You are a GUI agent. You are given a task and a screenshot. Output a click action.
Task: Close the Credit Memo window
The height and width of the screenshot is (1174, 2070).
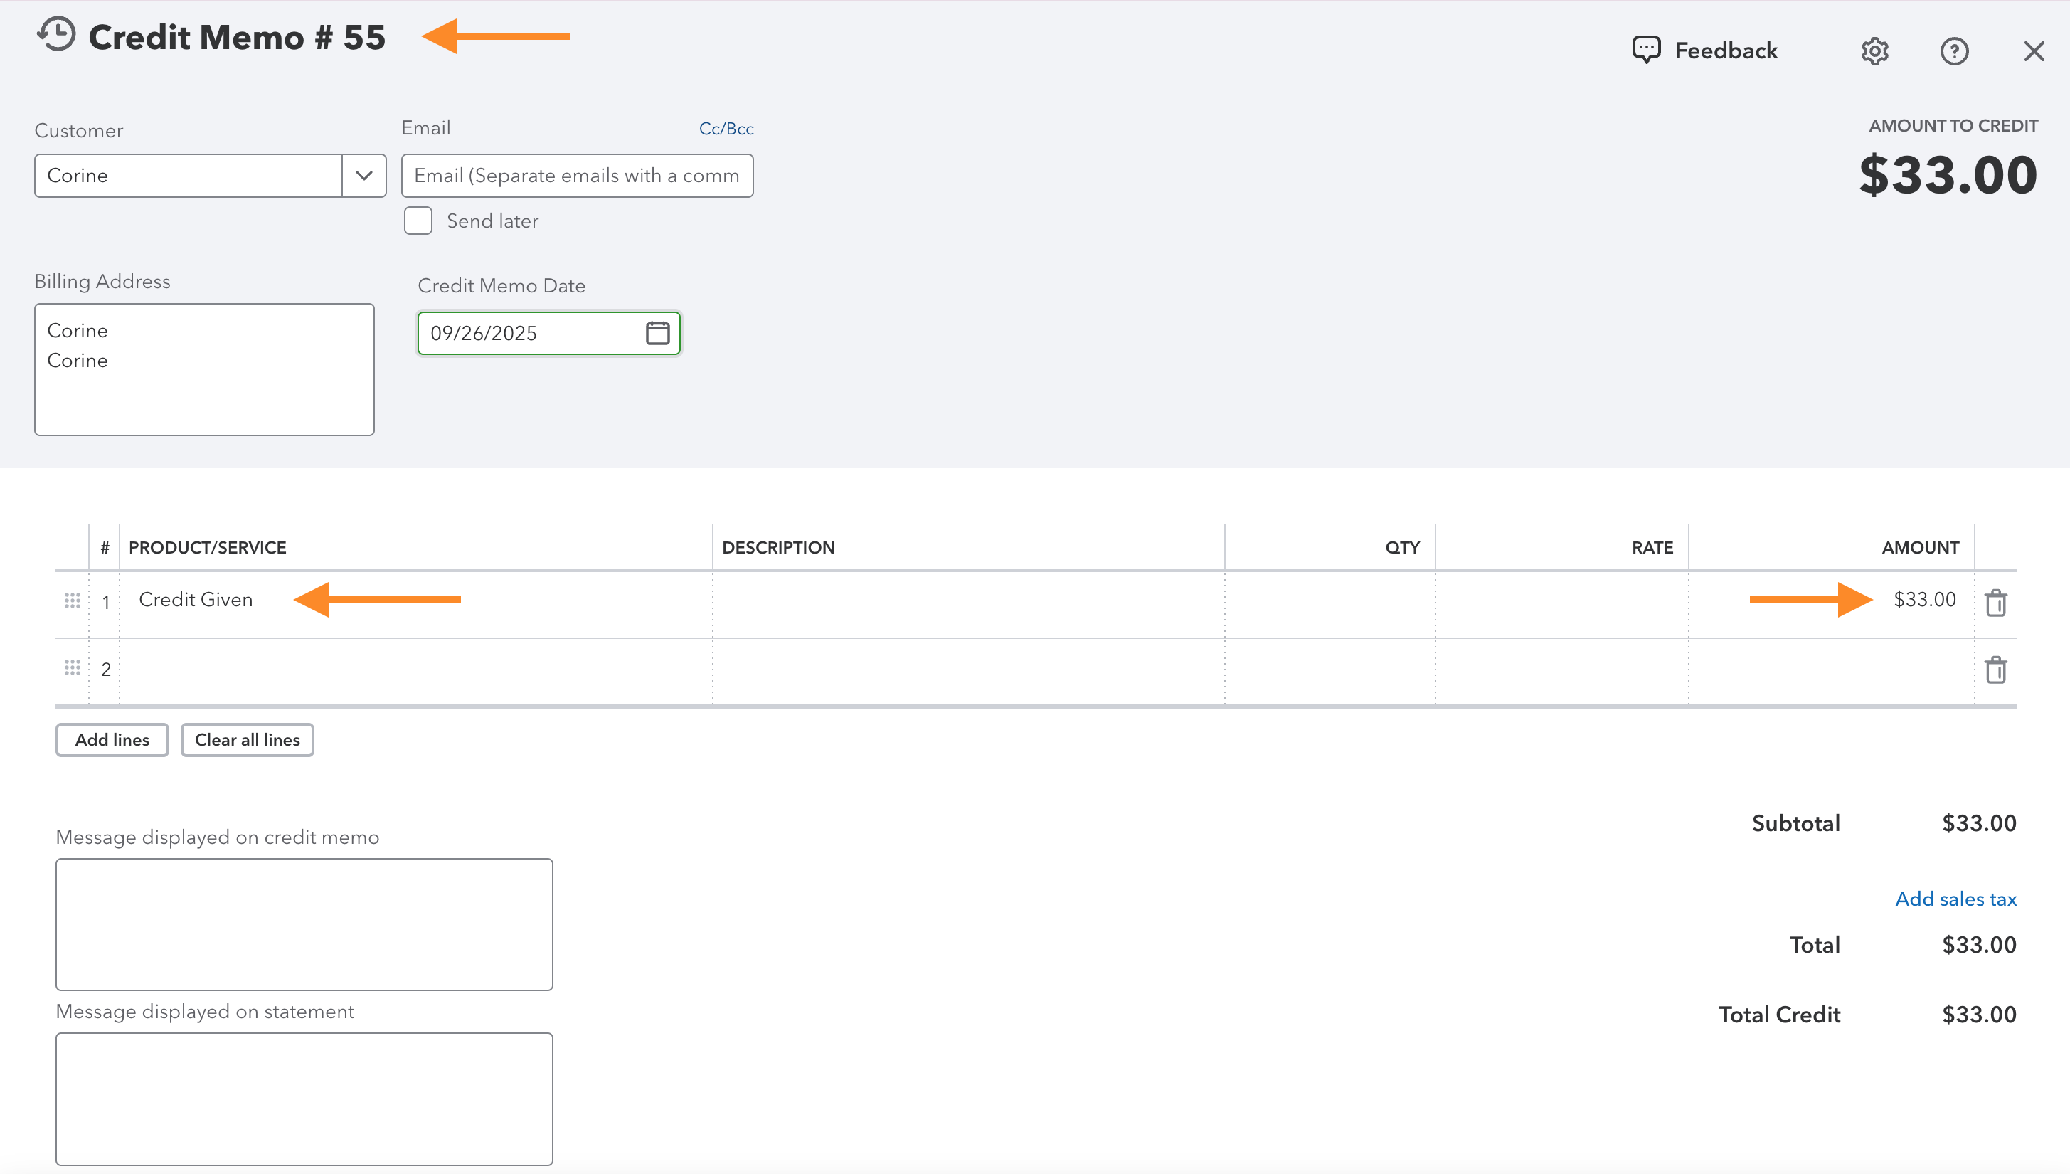tap(2034, 51)
